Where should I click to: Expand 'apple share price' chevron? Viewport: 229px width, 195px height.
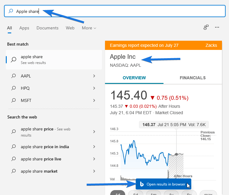point(94,132)
